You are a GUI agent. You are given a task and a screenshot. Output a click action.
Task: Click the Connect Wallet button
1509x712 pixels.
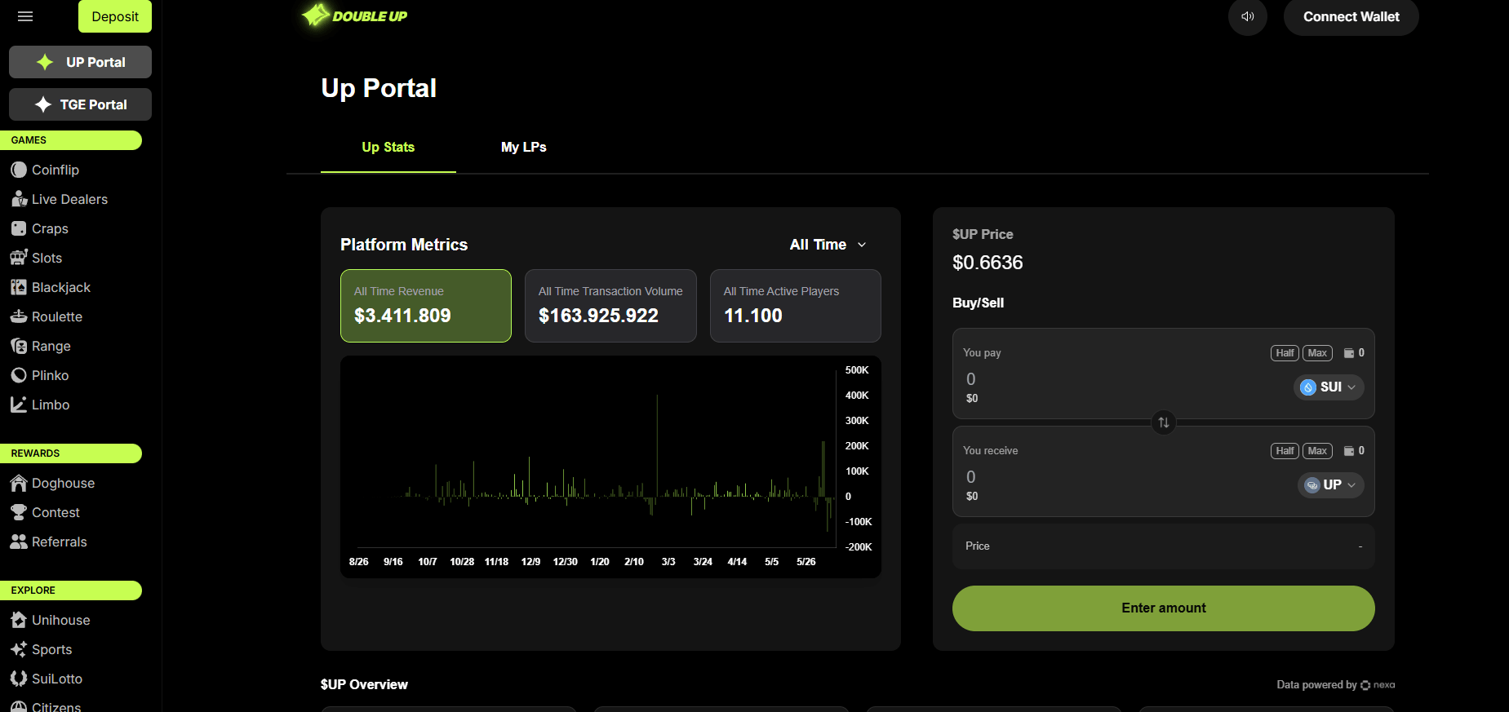pos(1351,17)
